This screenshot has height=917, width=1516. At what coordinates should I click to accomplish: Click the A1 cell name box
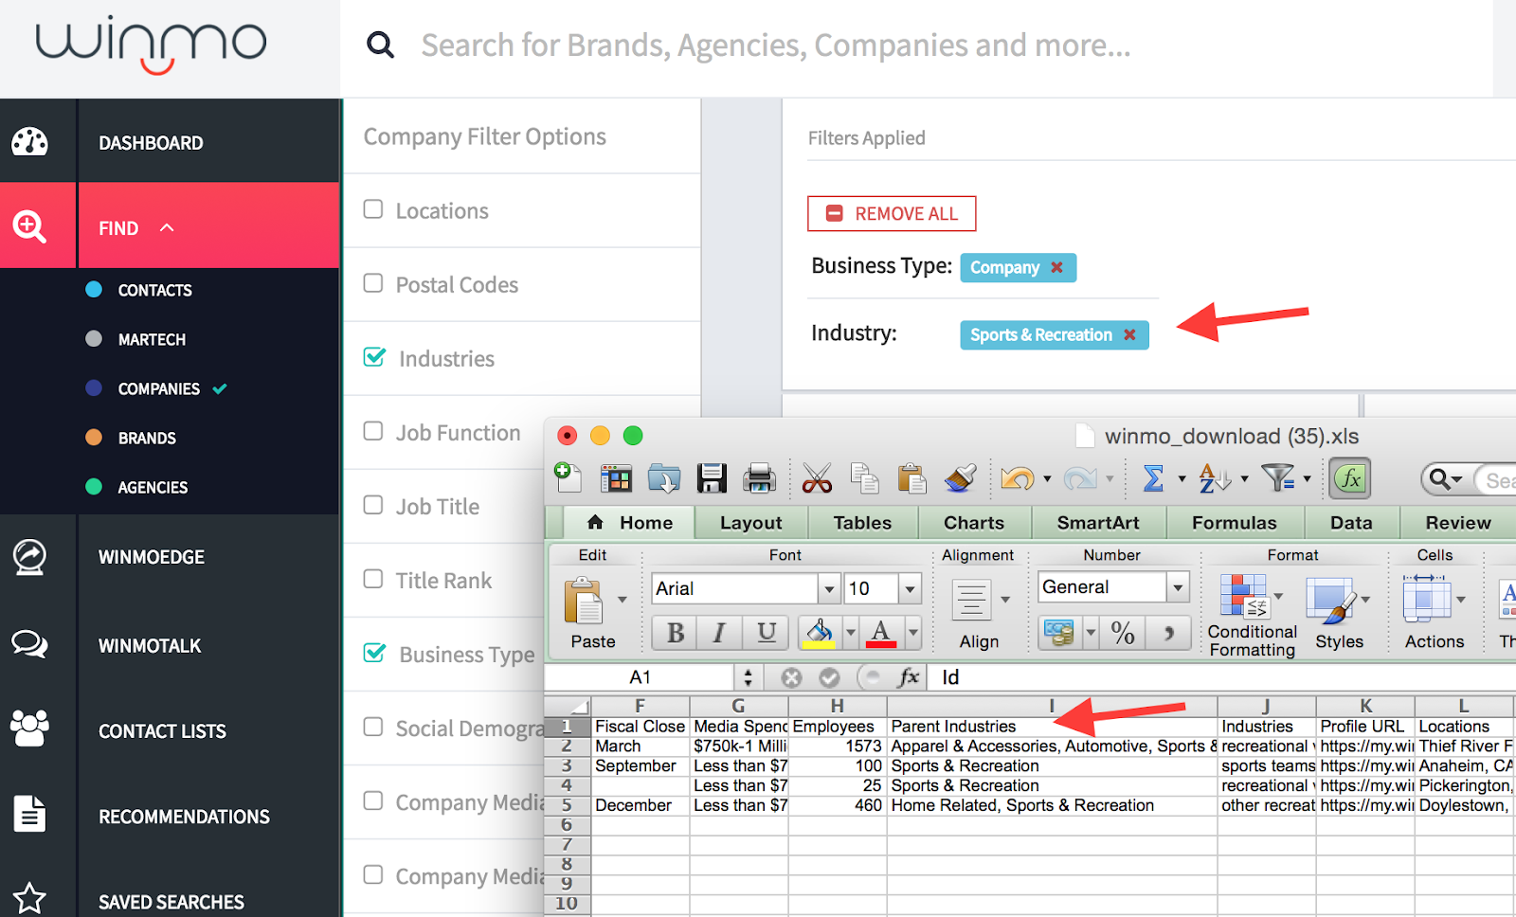click(x=641, y=677)
